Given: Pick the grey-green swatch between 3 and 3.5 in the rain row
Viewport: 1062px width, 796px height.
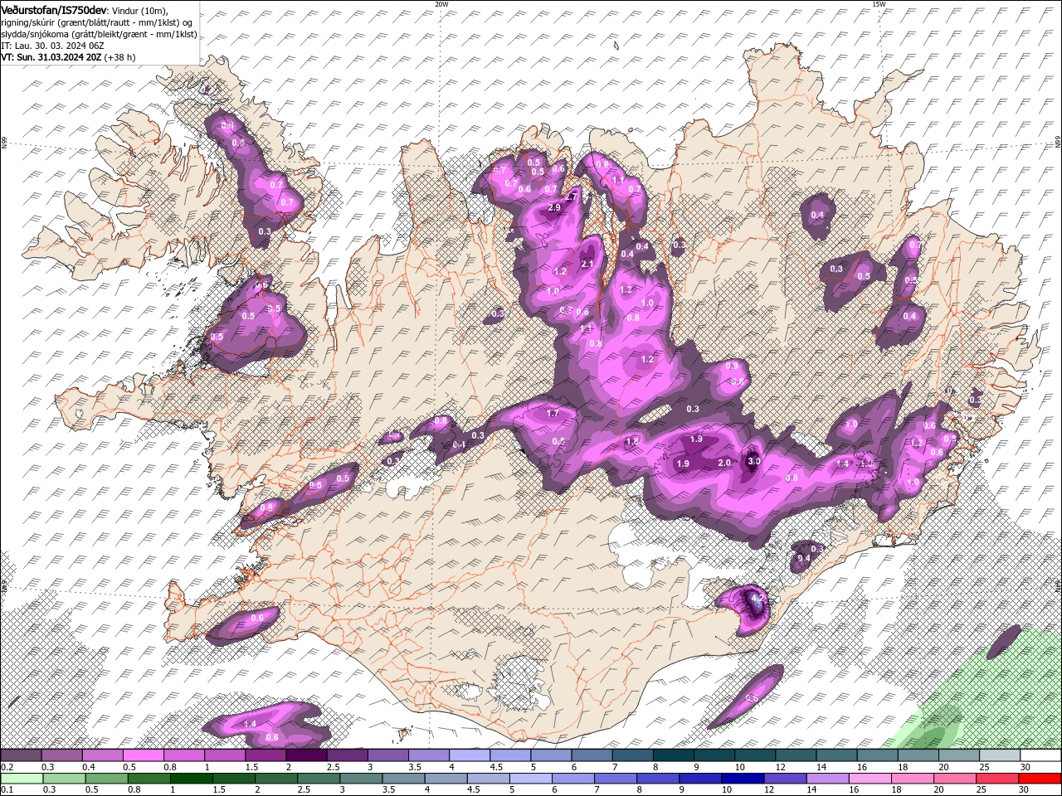Looking at the screenshot, I should click(x=361, y=779).
